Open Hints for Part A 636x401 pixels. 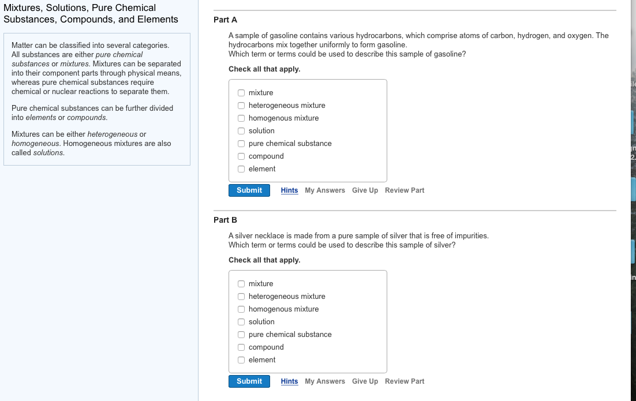(x=289, y=190)
